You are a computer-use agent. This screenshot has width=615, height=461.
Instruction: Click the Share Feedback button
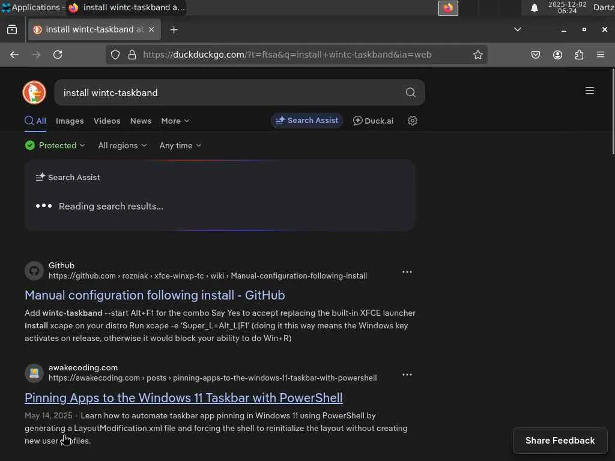tap(560, 441)
